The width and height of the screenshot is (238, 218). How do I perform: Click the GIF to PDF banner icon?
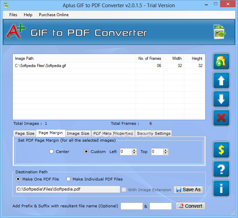[x=219, y=32]
